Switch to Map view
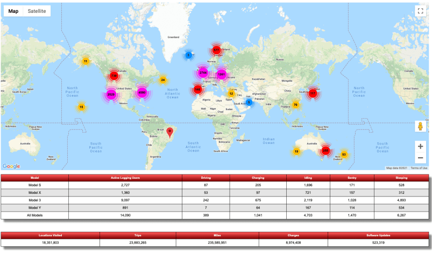 13,11
